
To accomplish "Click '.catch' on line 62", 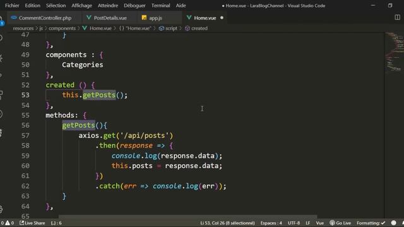I will point(108,186).
